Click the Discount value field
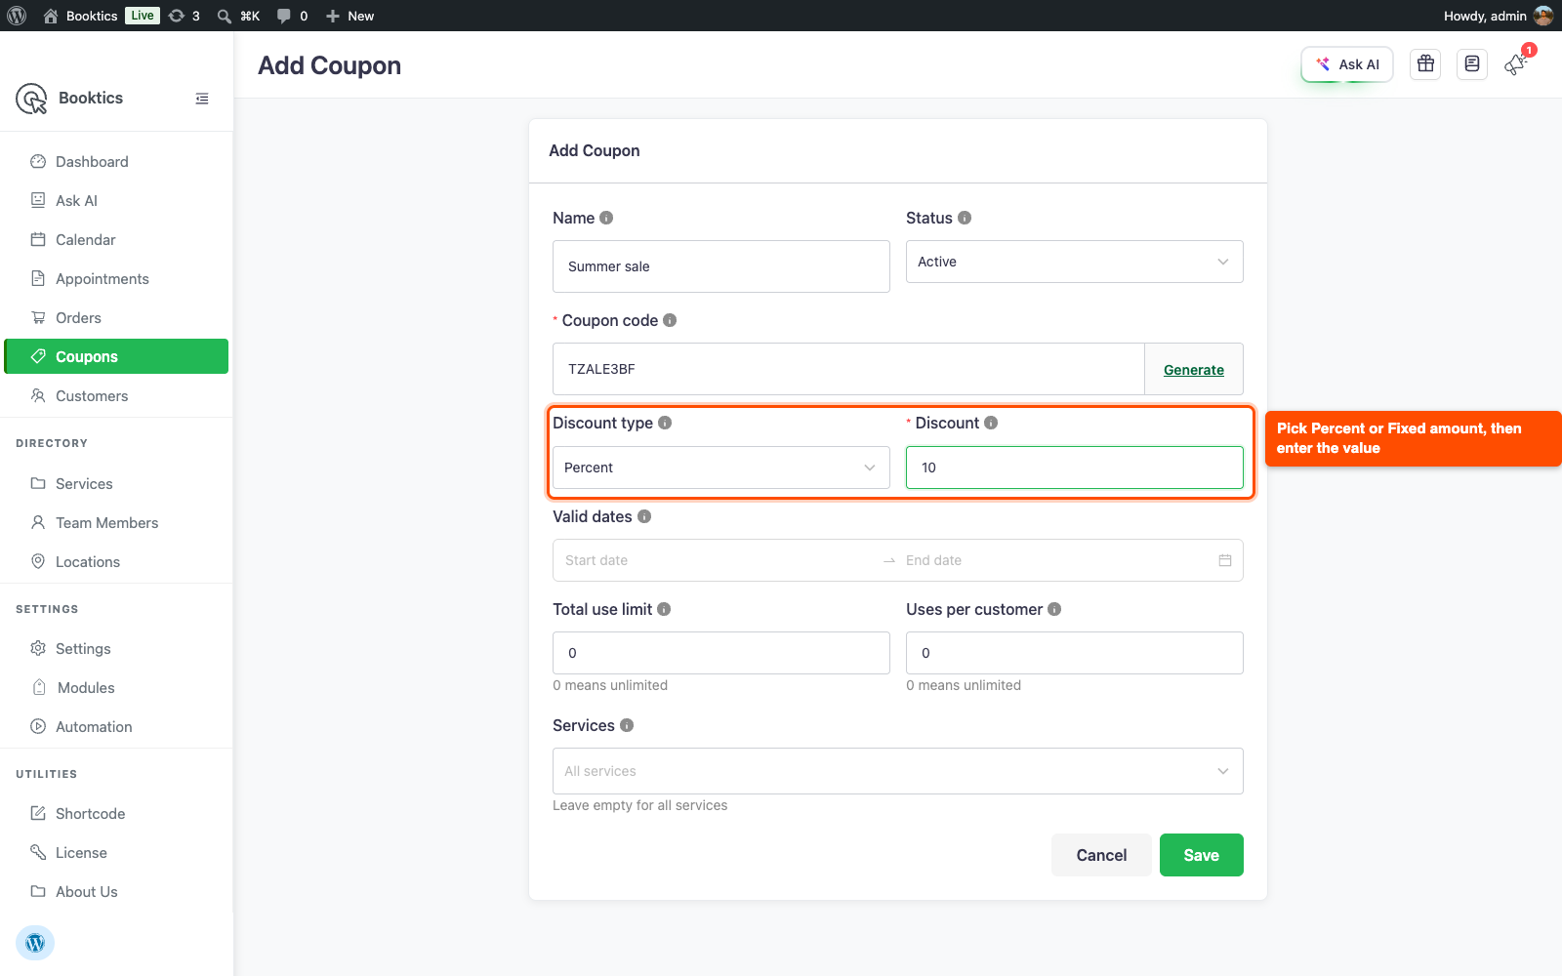The height and width of the screenshot is (976, 1562). tap(1075, 468)
